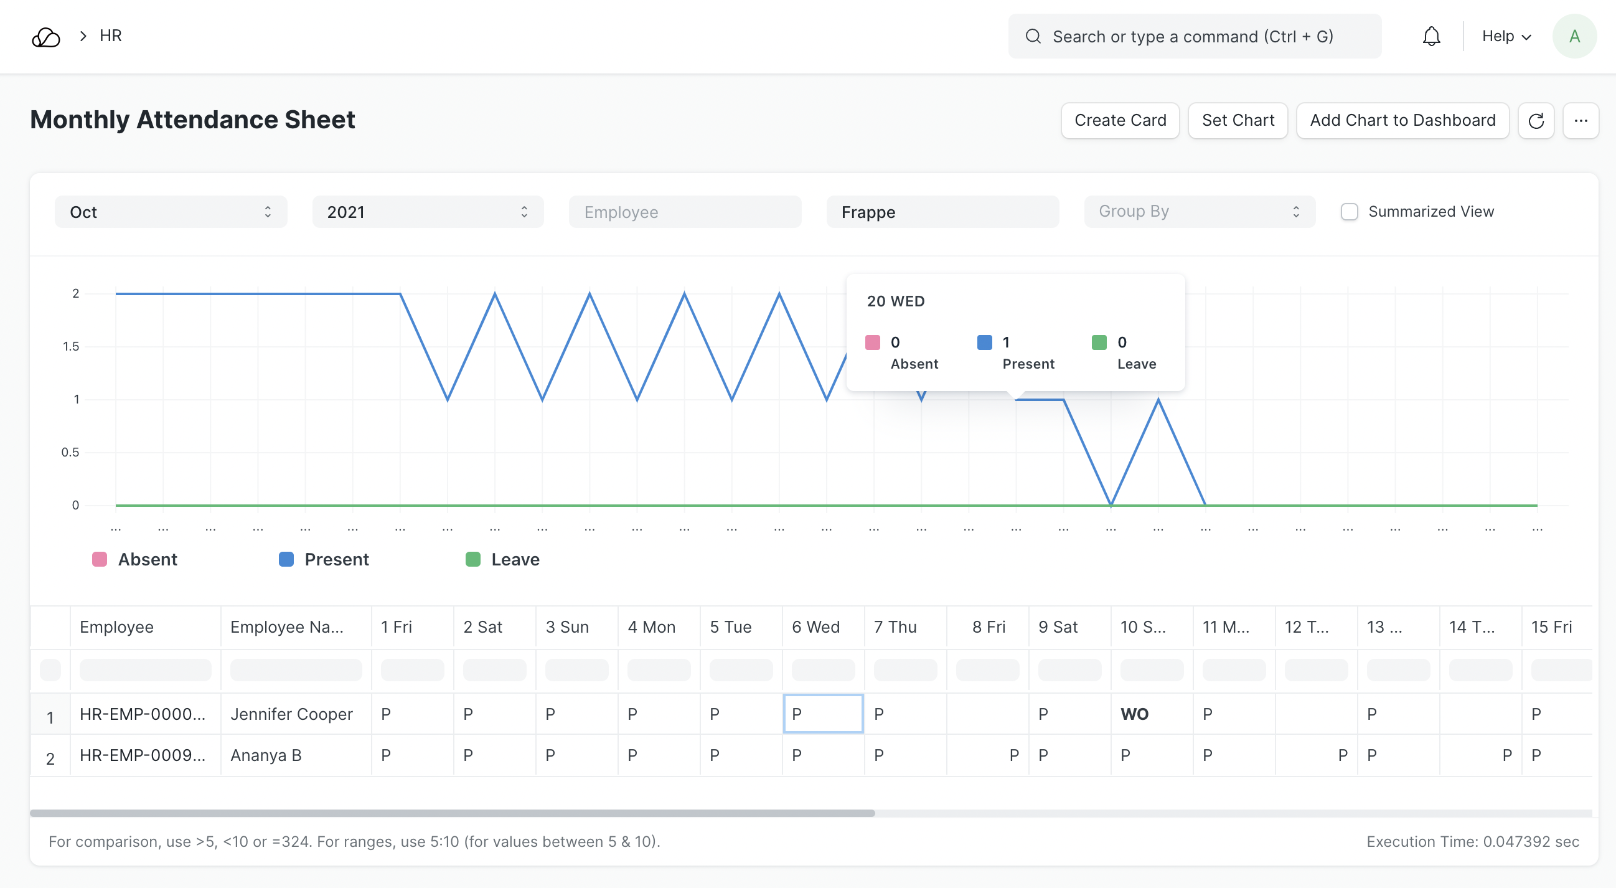Enable the Summarized View checkbox
The image size is (1616, 888).
[x=1350, y=212]
